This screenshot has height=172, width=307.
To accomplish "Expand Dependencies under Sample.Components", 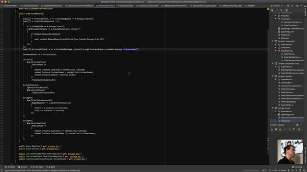I will pos(276,44).
